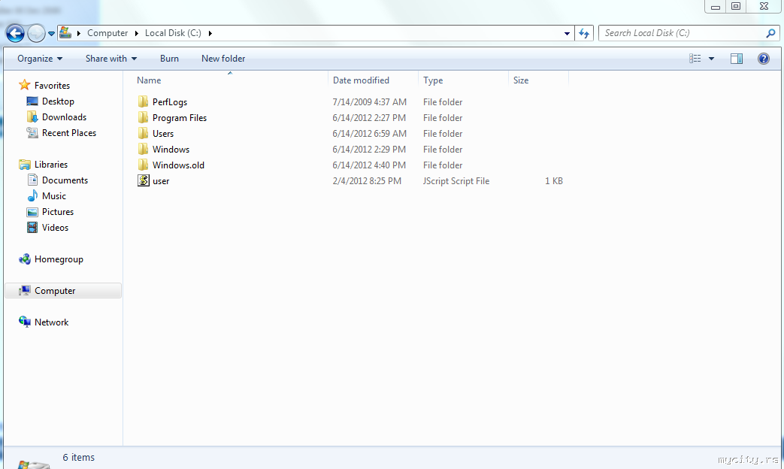Open the address bar history dropdown
The image size is (784, 469).
pyautogui.click(x=567, y=34)
